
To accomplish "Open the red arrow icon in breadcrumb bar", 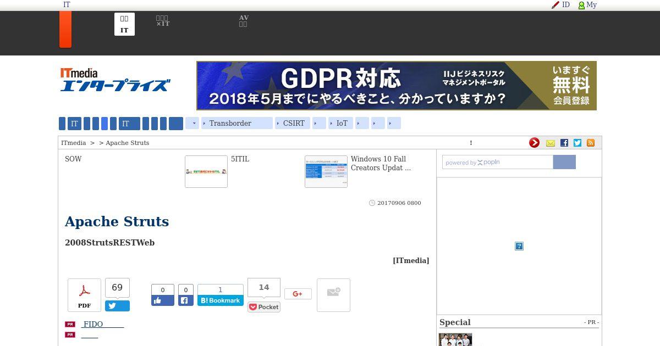I will [534, 143].
